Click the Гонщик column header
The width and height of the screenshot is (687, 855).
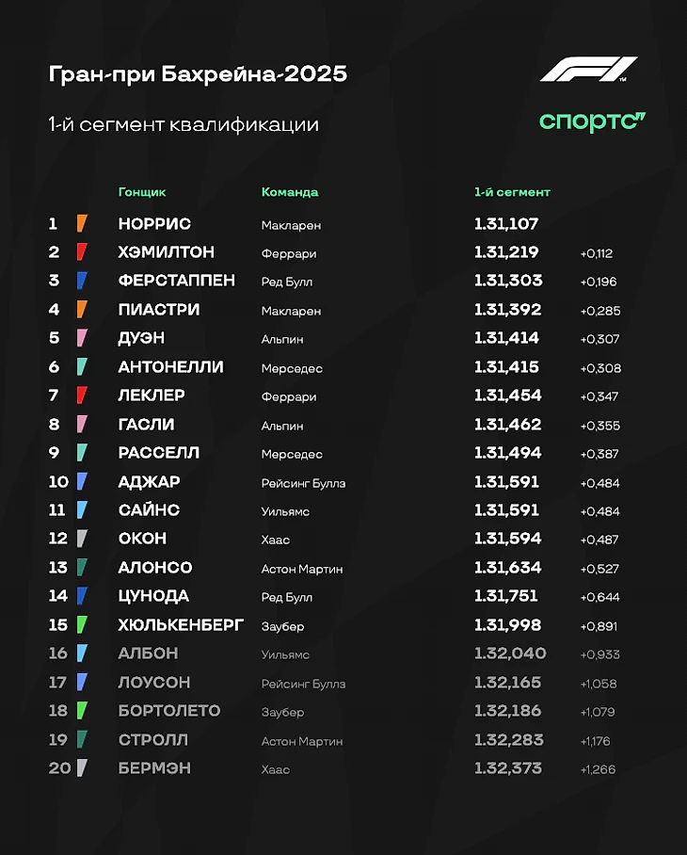tap(142, 192)
